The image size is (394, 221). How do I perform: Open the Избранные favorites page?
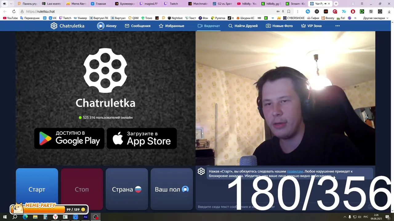point(171,26)
